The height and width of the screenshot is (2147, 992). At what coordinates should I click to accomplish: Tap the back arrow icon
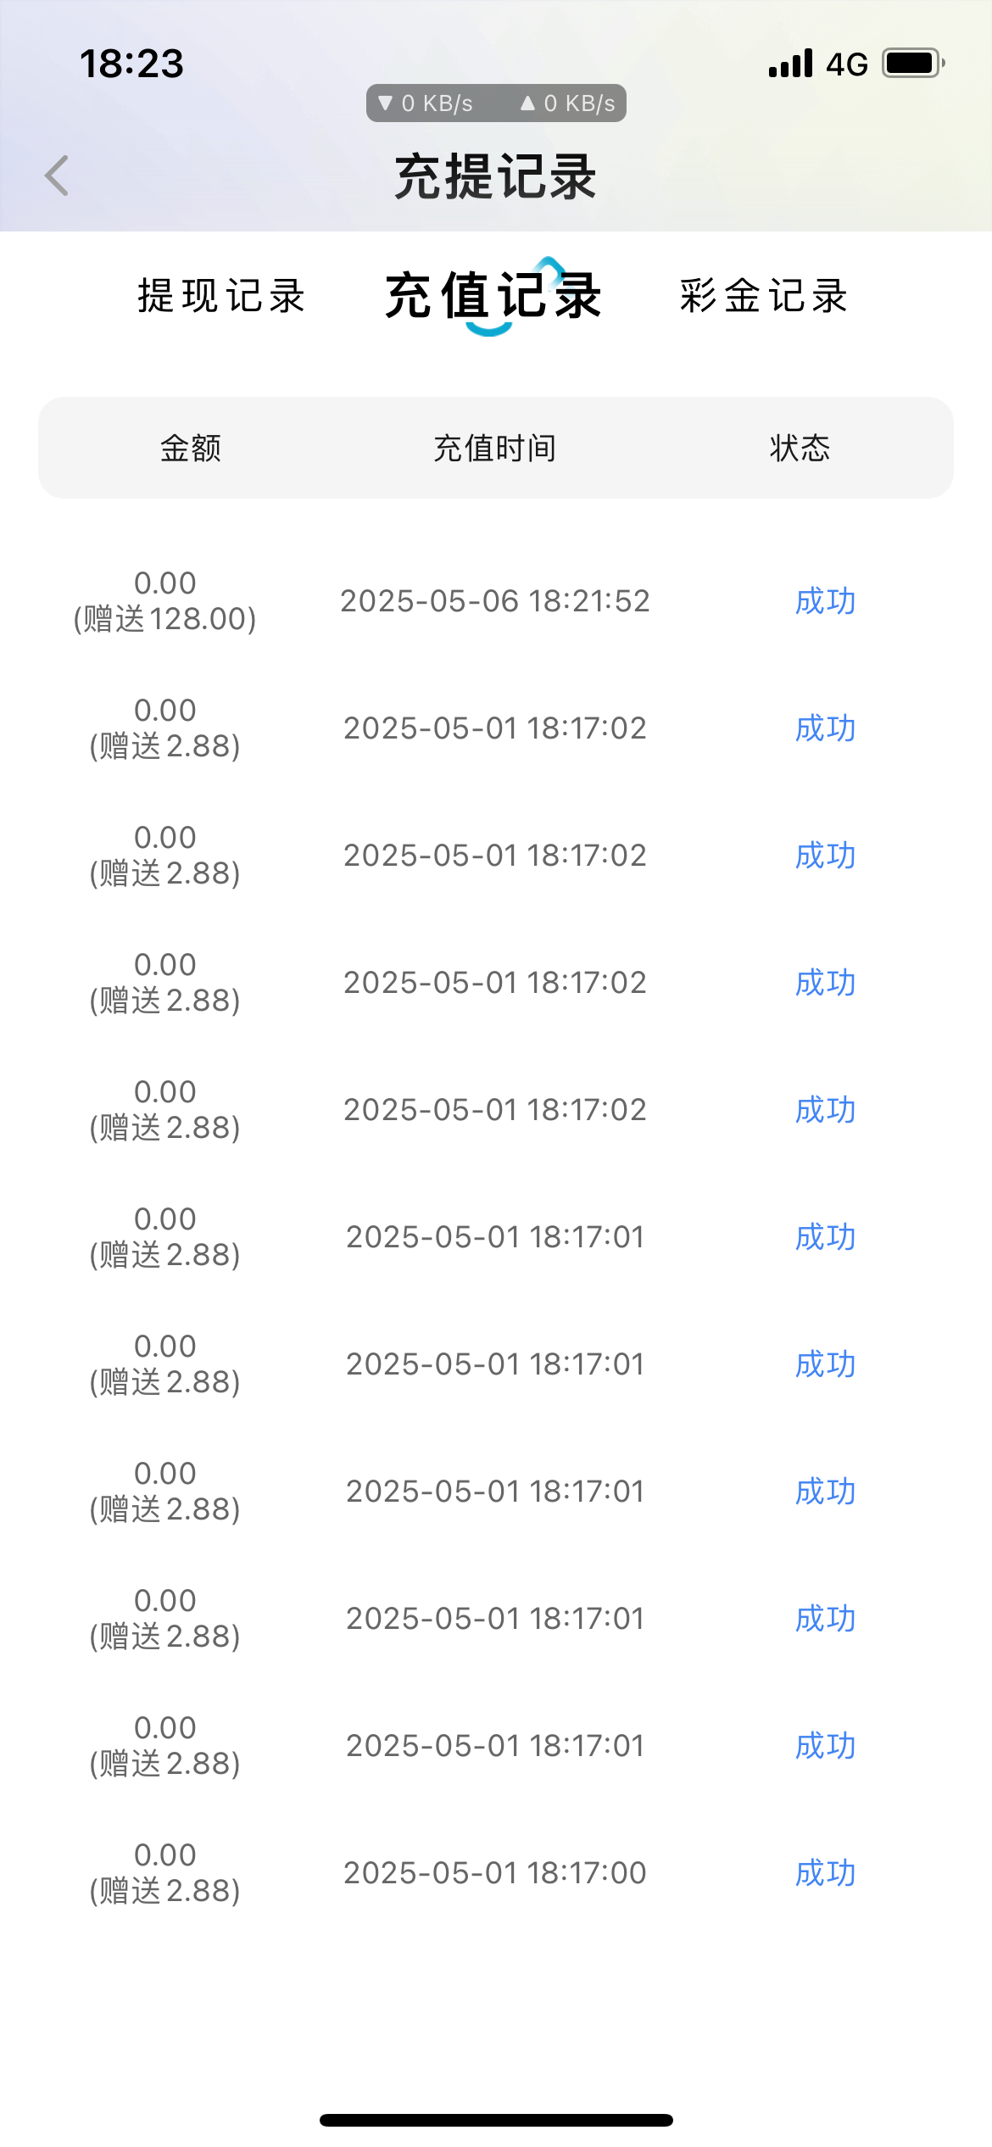[x=57, y=176]
